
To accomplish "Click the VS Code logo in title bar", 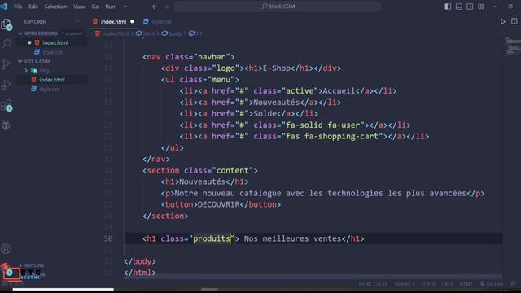I will 3,7.
